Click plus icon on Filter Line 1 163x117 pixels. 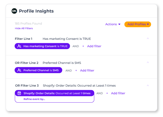83,46
